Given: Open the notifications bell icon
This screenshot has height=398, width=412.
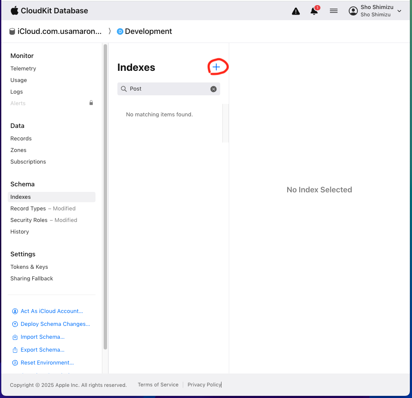Looking at the screenshot, I should [314, 11].
